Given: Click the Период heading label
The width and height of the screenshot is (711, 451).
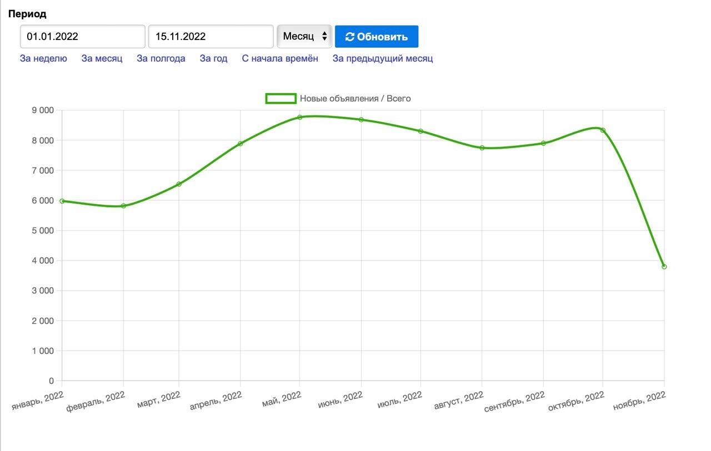Looking at the screenshot, I should pos(27,14).
